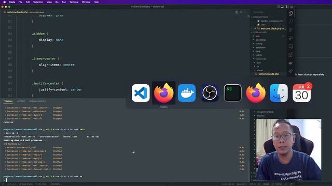Click the split editor icon in tab bar
The image size is (332, 186).
pos(237,12)
